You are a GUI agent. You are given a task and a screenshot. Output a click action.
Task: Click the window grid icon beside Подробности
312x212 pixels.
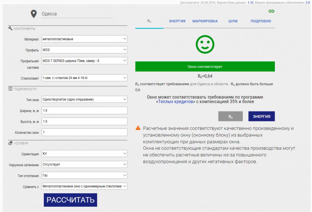[x=10, y=89]
